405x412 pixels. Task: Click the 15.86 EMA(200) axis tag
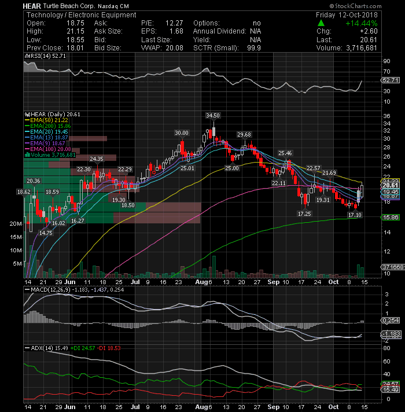[x=391, y=218]
